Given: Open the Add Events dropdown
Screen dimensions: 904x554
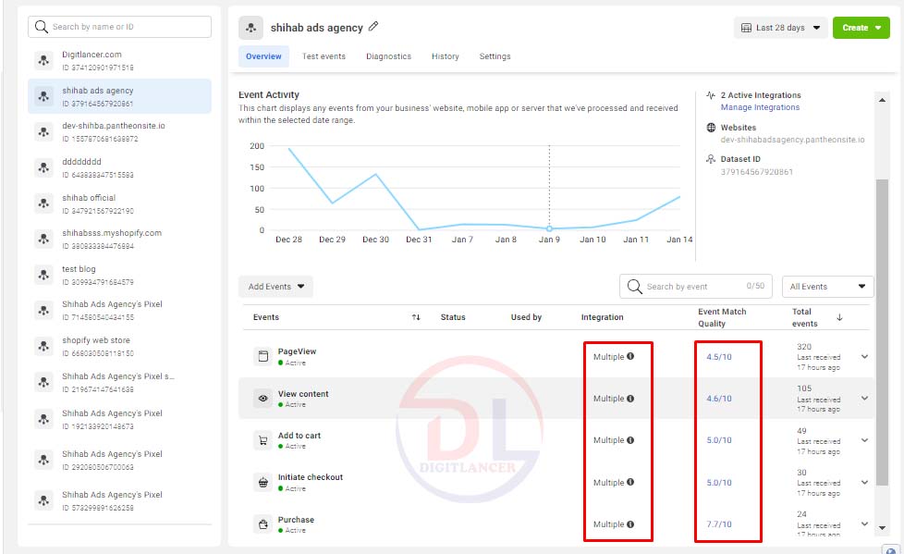Looking at the screenshot, I should click(x=275, y=286).
